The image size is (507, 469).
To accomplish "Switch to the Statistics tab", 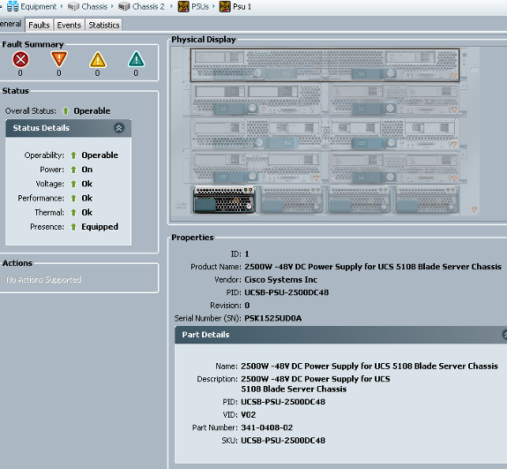I will 104,25.
